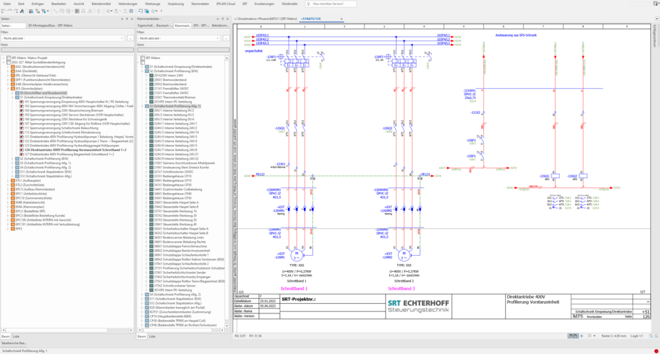
Task: Expand the SRT-Makro Makro-Projekt tree node
Action: (3, 58)
